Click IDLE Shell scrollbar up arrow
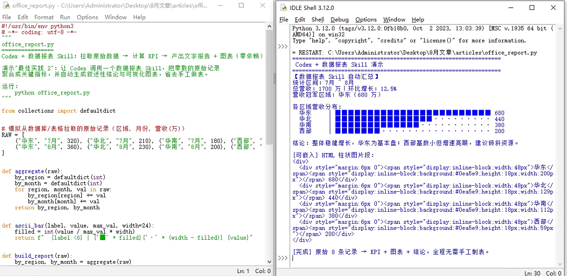Viewport: 567px width, 276px height. click(x=561, y=29)
